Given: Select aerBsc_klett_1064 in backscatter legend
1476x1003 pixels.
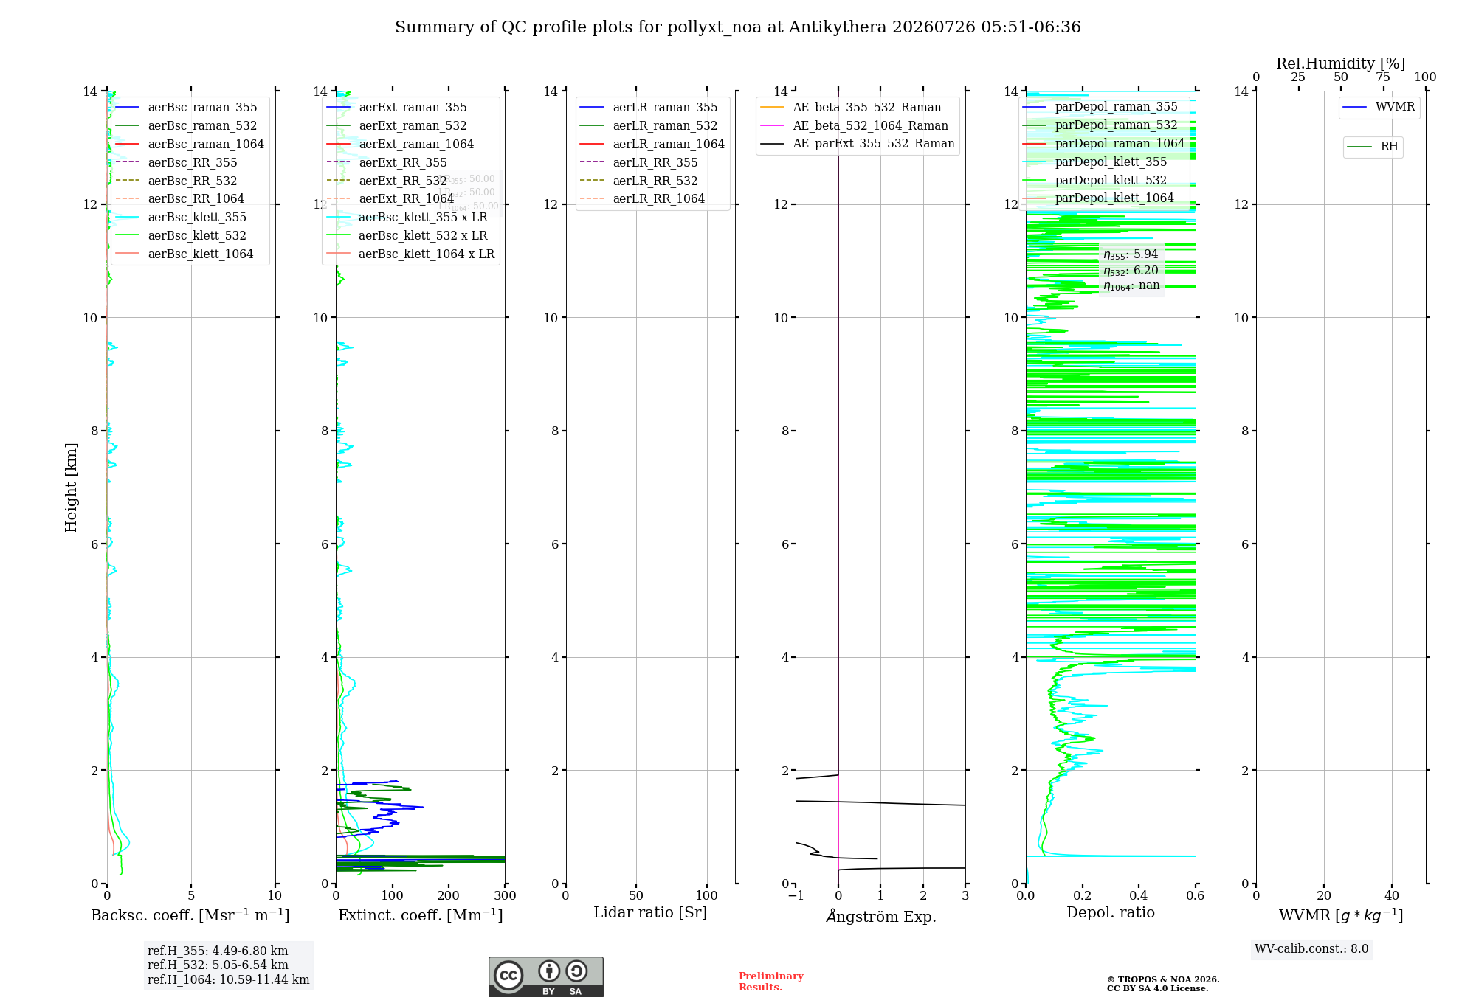Looking at the screenshot, I should (184, 254).
